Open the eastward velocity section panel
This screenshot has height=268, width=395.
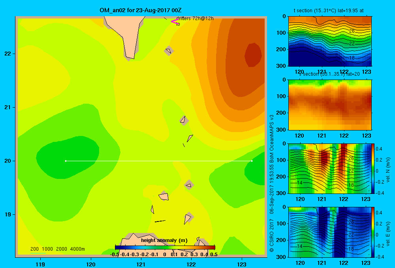click(x=330, y=232)
